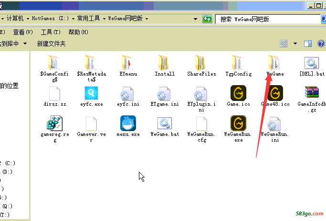
Task: Open the $GameConfig$ folder
Action: 54,68
